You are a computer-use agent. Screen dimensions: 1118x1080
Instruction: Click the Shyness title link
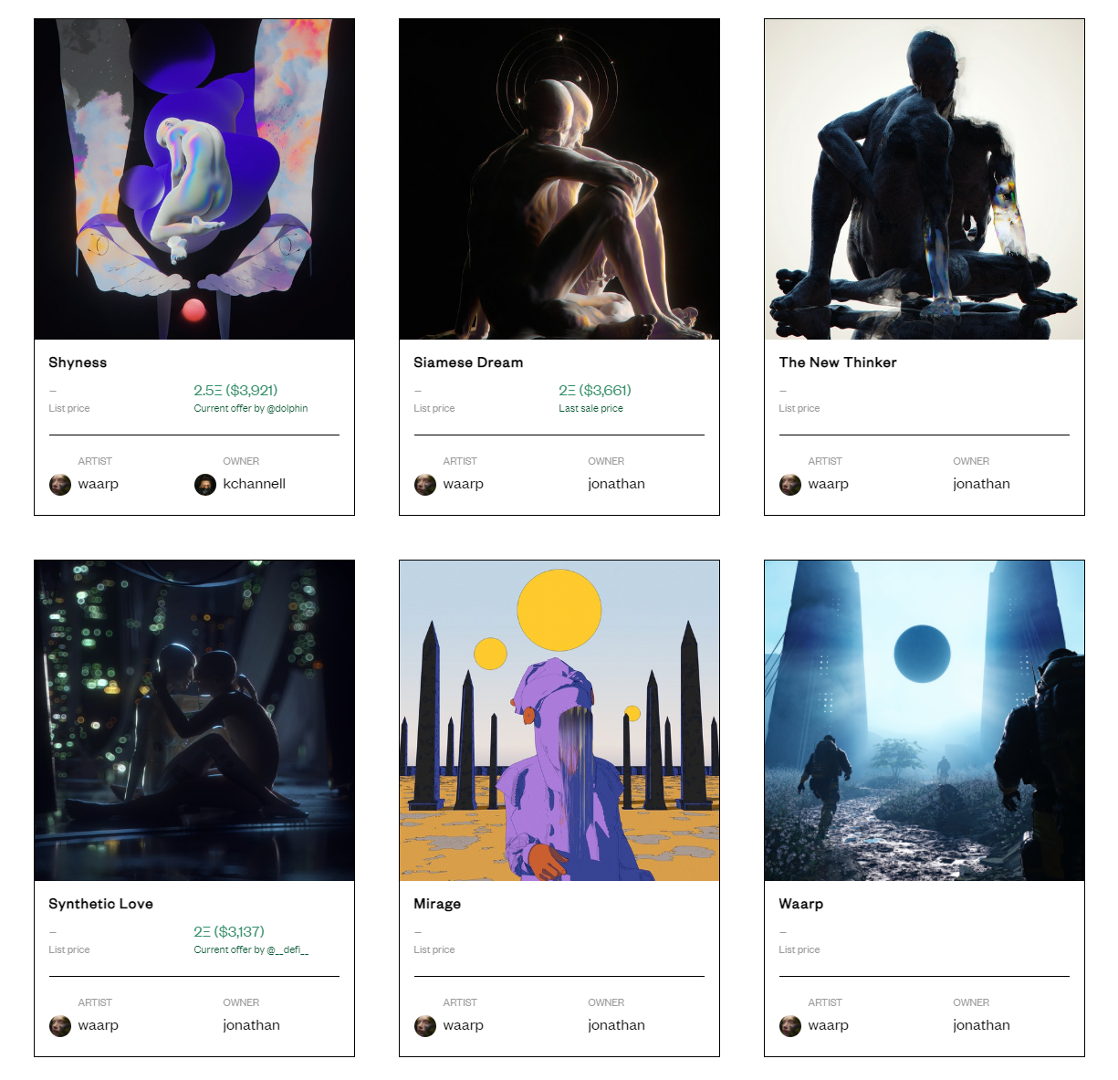click(78, 362)
